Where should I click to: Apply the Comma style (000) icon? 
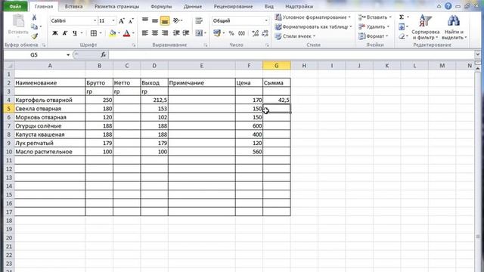tap(242, 33)
